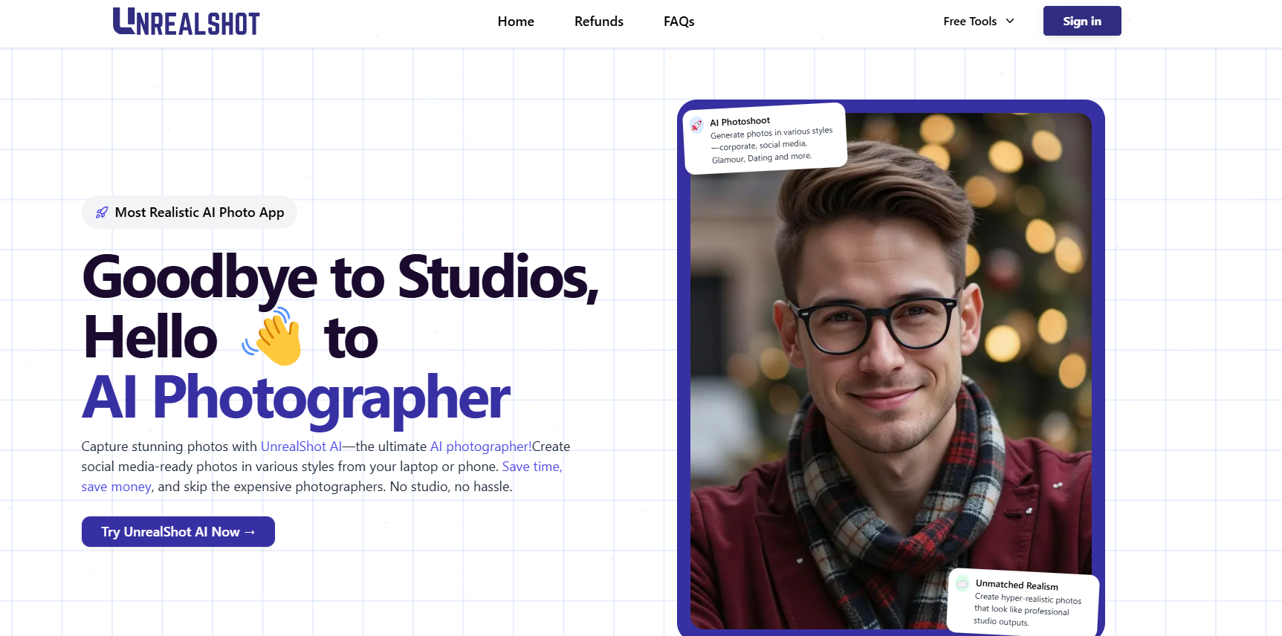Viewport: 1282px width, 636px height.
Task: Click the rocket icon in the badge
Action: tap(102, 212)
